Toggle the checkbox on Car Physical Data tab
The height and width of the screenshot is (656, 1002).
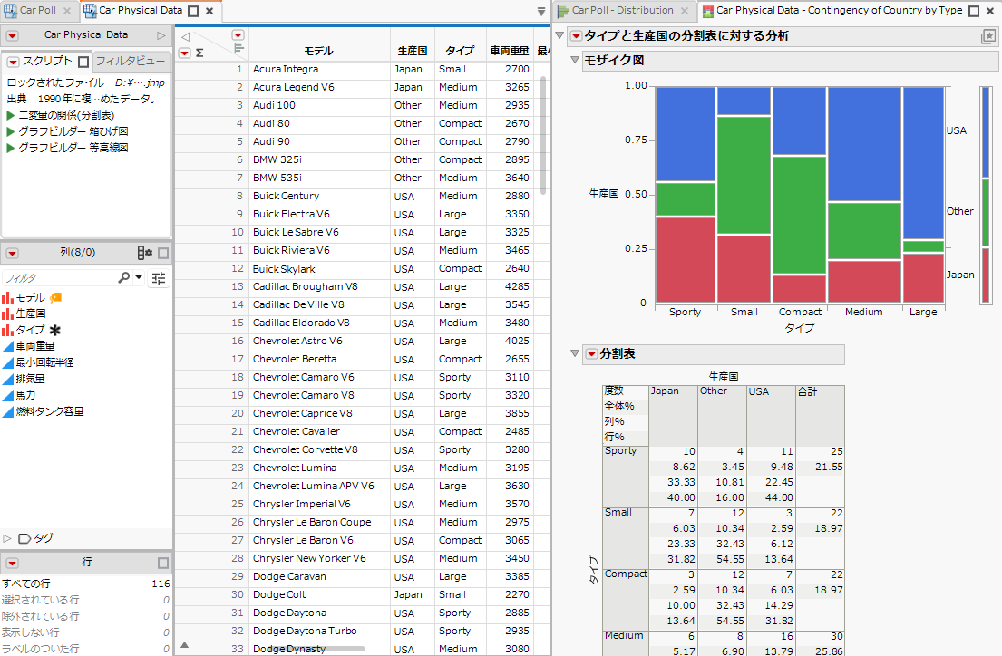click(x=193, y=11)
